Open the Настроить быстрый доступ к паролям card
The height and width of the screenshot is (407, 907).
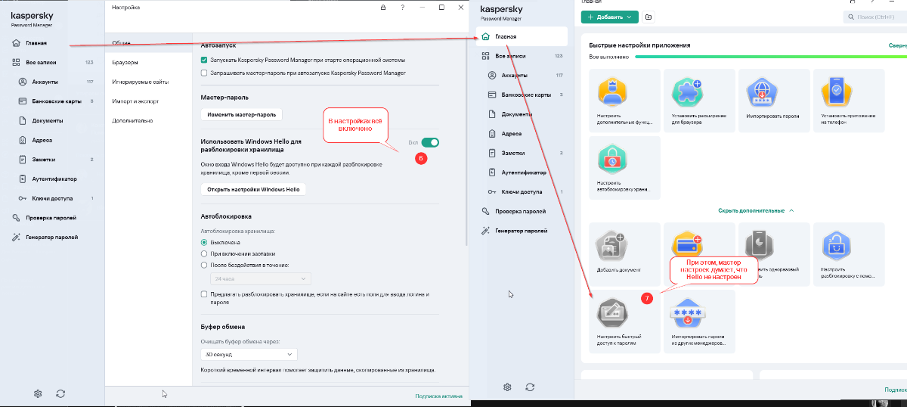pyautogui.click(x=624, y=321)
